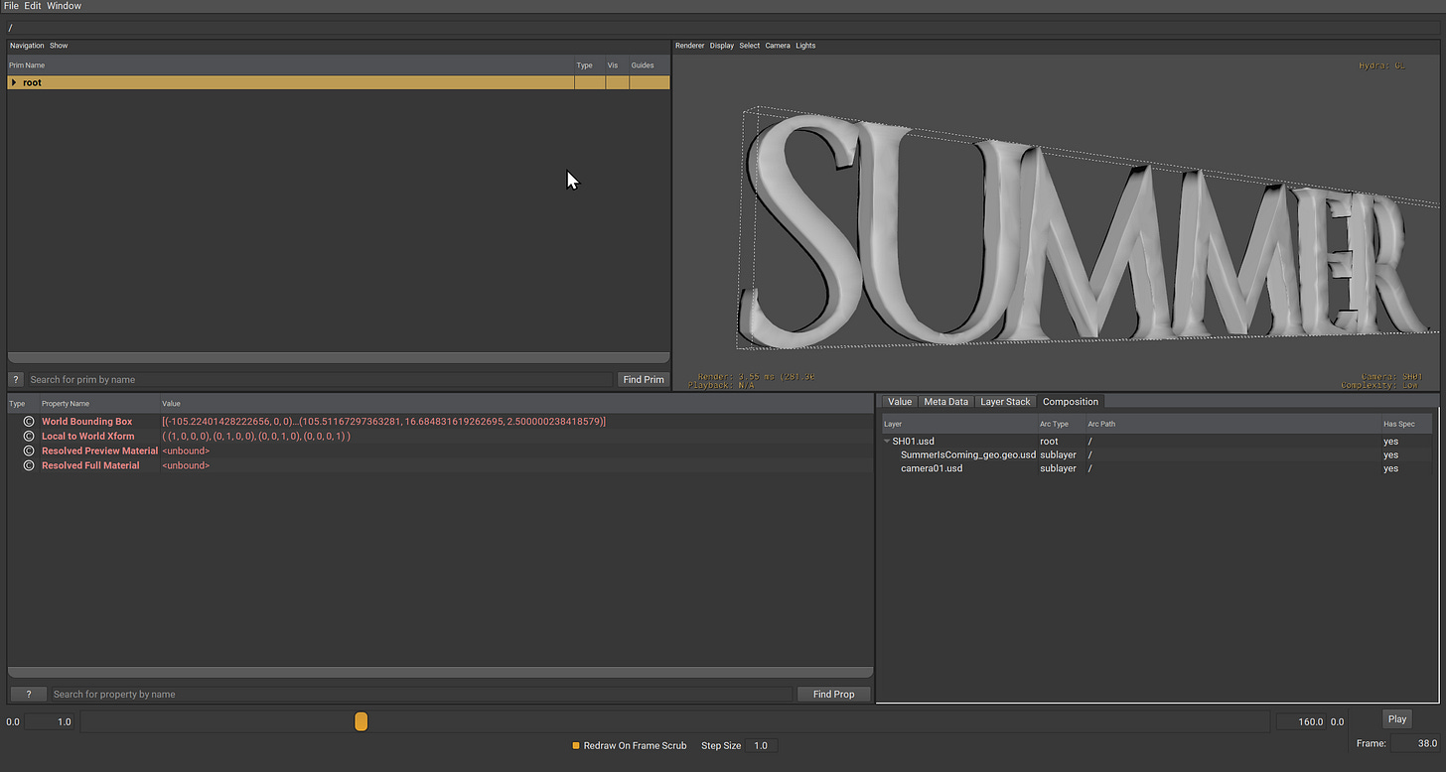Screen dimensions: 1446x772
Task: Open the Camera menu in the viewport
Action: click(778, 46)
